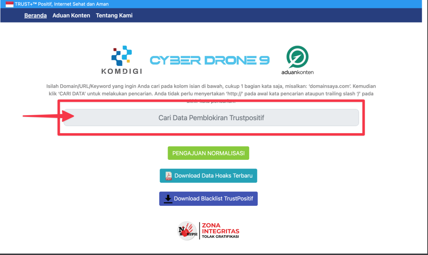The height and width of the screenshot is (255, 428).
Task: Click the download arrow icon on blacklist button
Action: (x=168, y=199)
